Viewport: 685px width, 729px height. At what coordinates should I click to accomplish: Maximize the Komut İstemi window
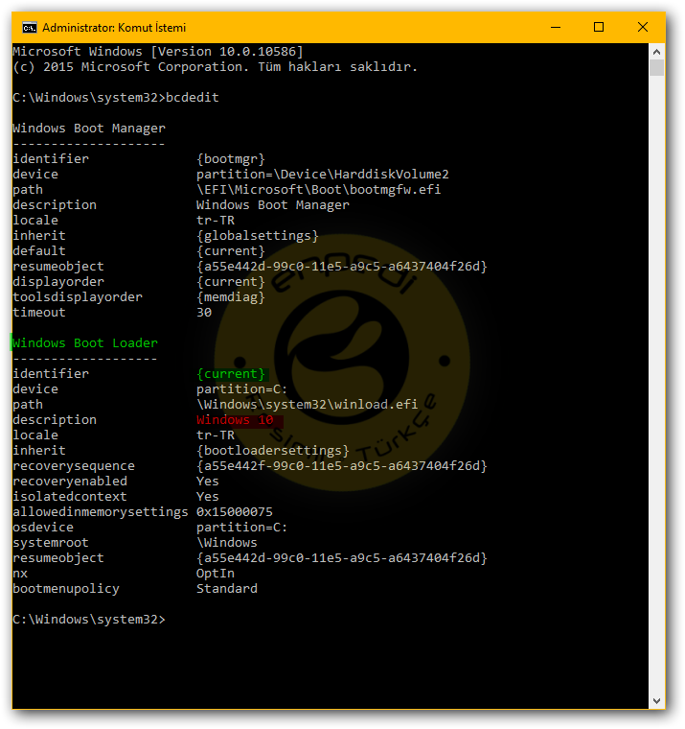point(599,28)
